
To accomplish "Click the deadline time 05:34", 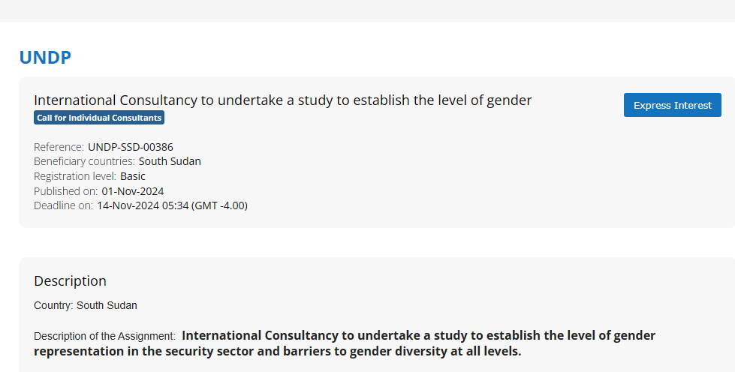I will click(175, 205).
